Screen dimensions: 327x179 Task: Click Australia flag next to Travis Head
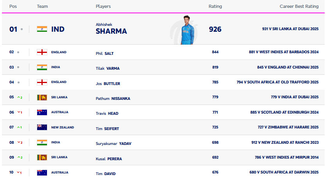click(42, 112)
